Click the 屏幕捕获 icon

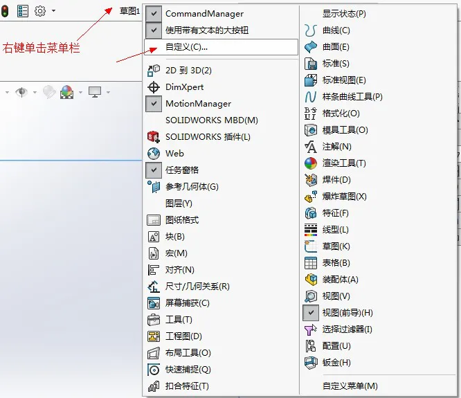[x=154, y=303]
